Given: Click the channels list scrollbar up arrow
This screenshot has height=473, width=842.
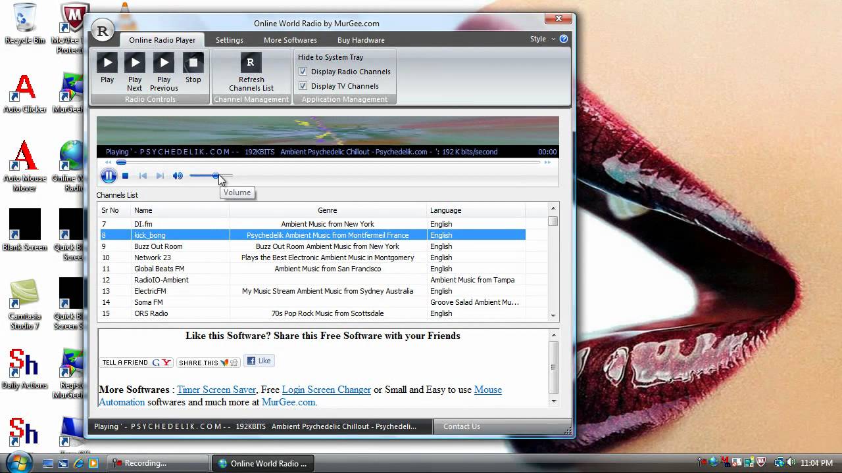Looking at the screenshot, I should [x=553, y=208].
